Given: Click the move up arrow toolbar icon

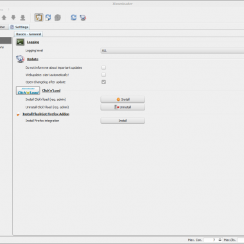Looking at the screenshot, I should (4, 17).
